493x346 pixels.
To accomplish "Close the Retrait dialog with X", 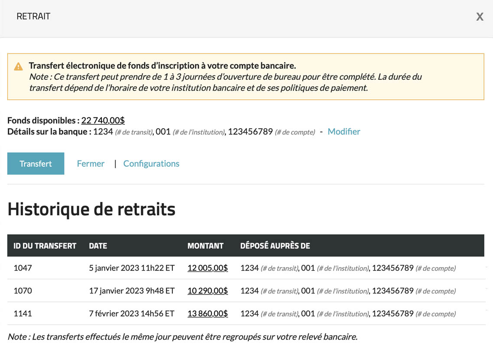I will (480, 17).
